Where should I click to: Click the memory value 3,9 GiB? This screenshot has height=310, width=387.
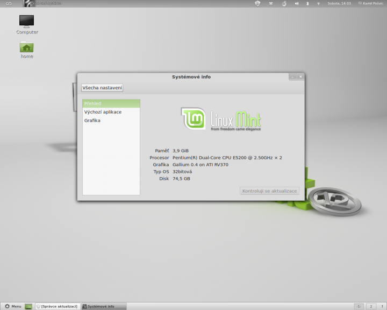(x=181, y=151)
